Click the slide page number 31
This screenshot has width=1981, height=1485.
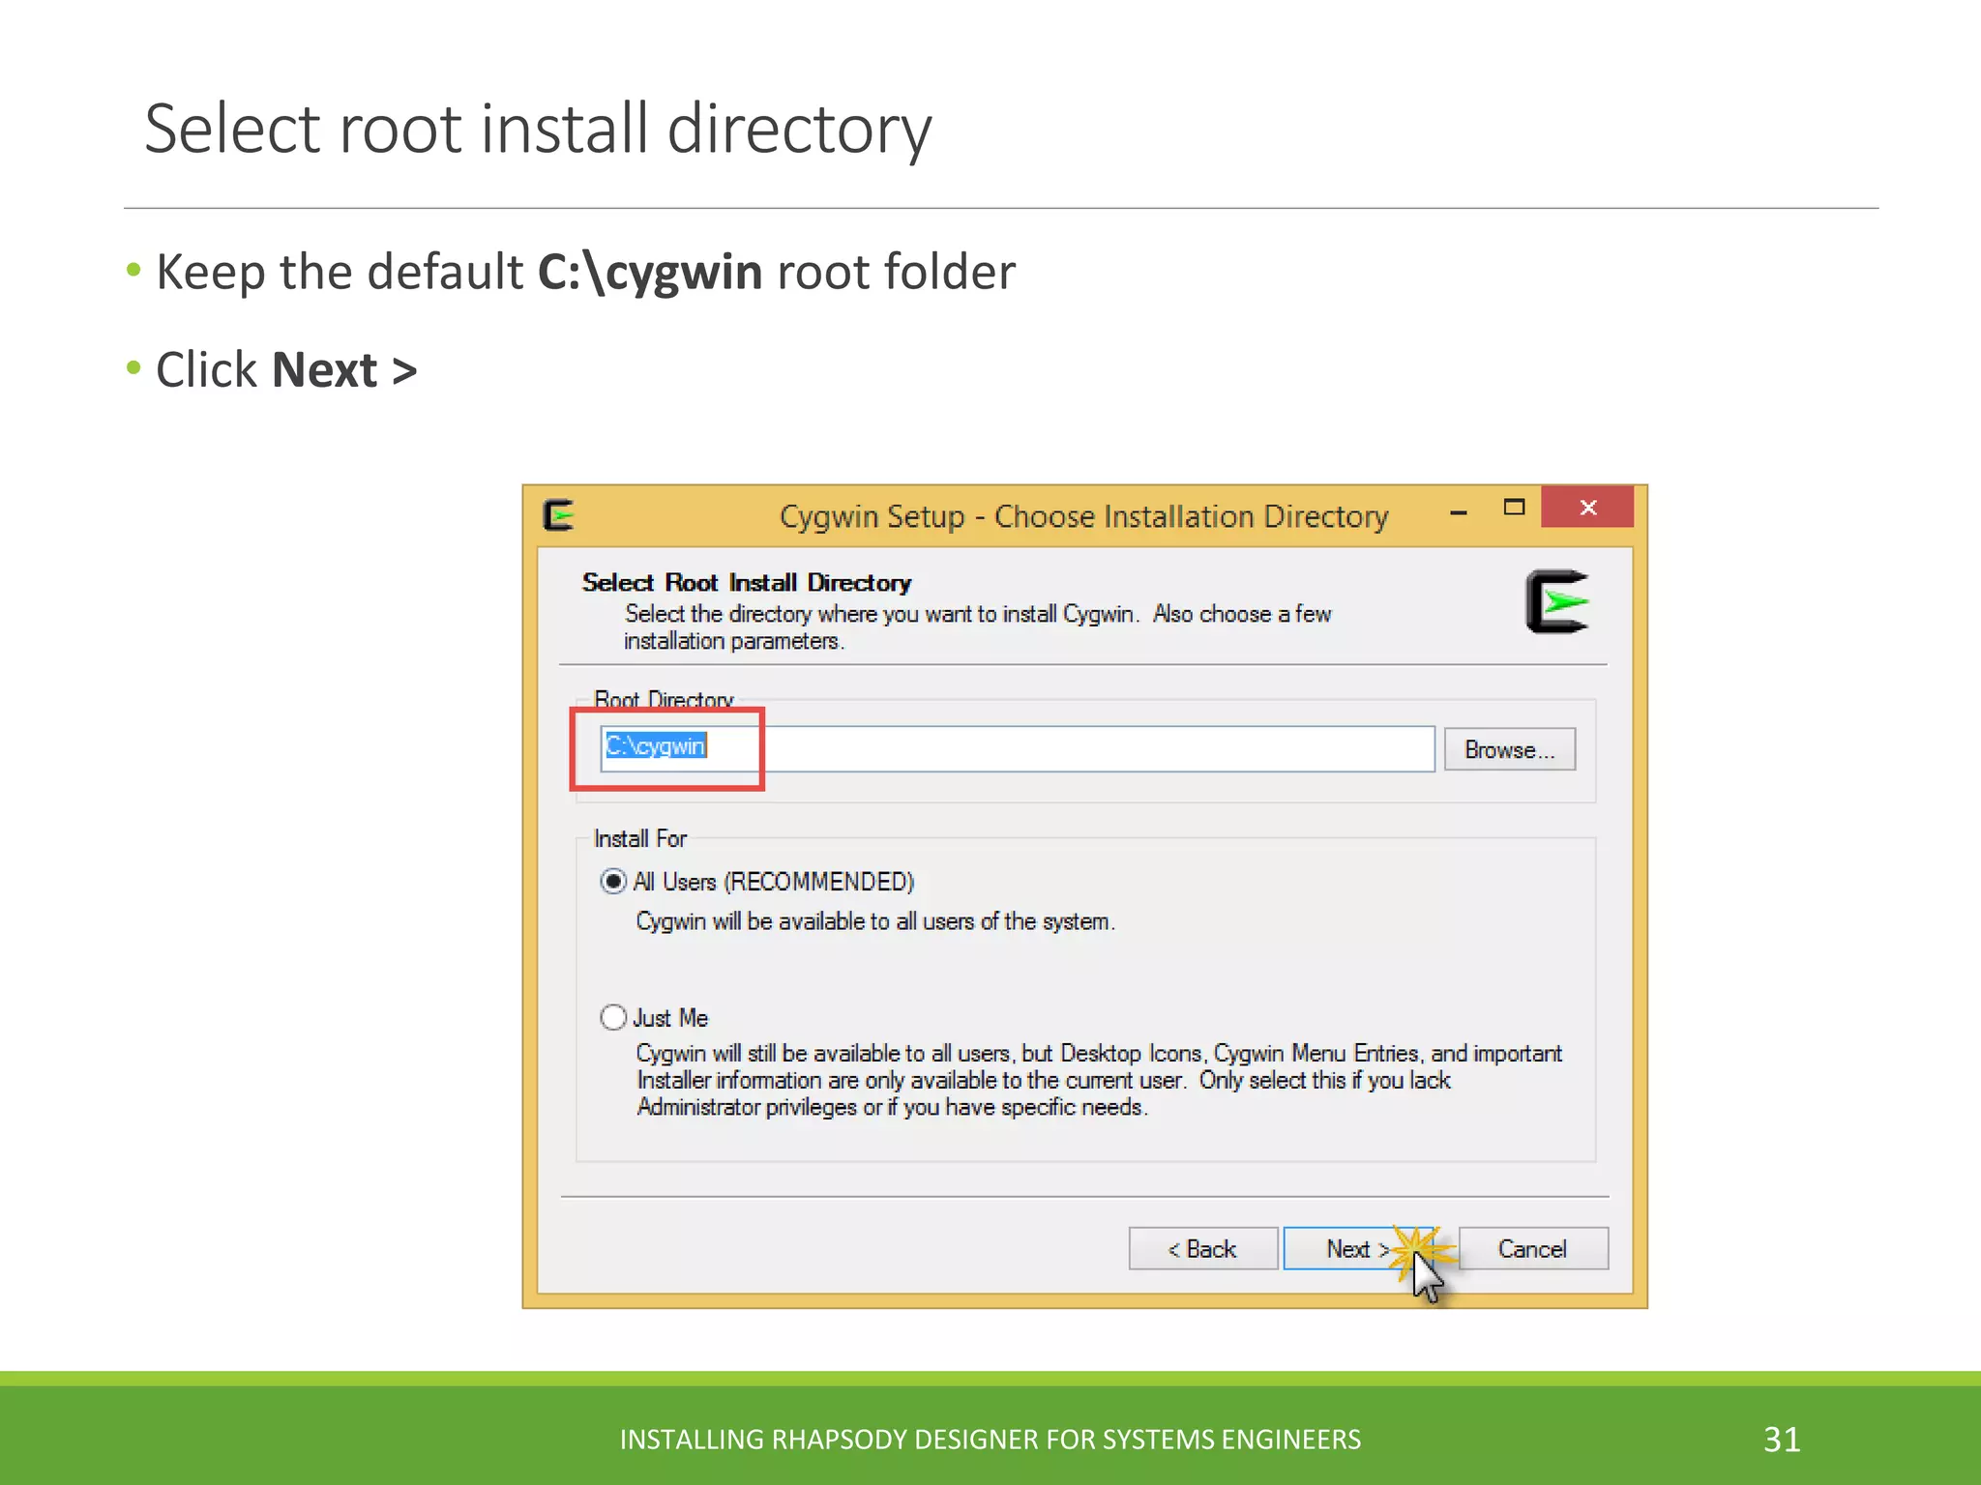click(x=1782, y=1440)
